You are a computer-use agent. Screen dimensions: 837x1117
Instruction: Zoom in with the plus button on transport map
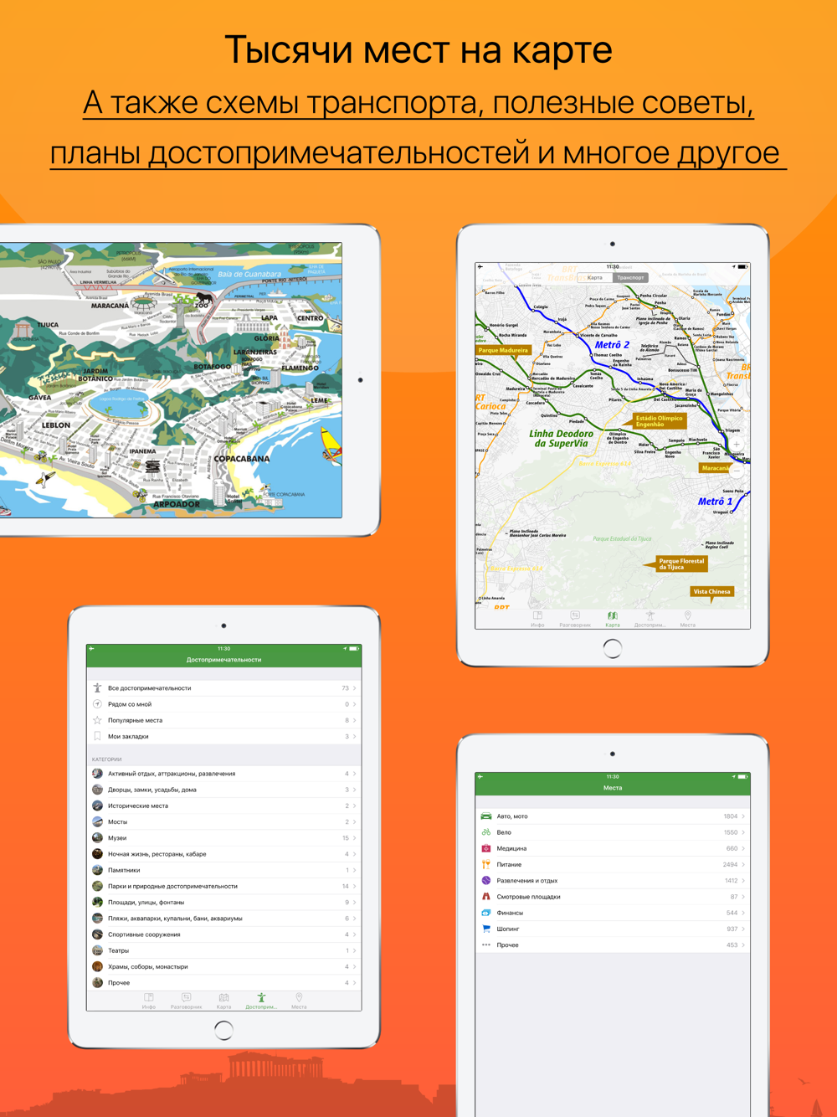coord(737,445)
